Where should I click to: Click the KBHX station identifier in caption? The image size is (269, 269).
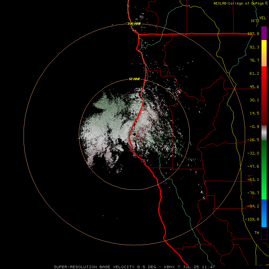click(169, 267)
